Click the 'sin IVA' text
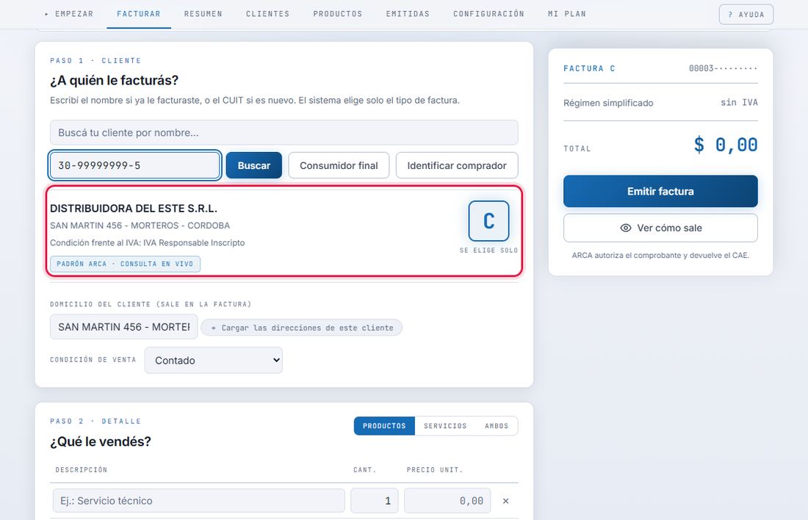The image size is (808, 520). (739, 102)
